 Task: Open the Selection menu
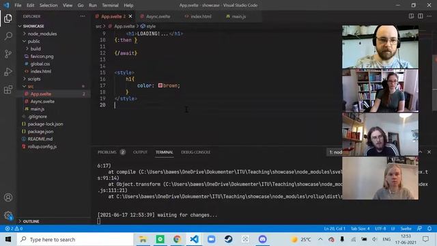[x=48, y=5]
